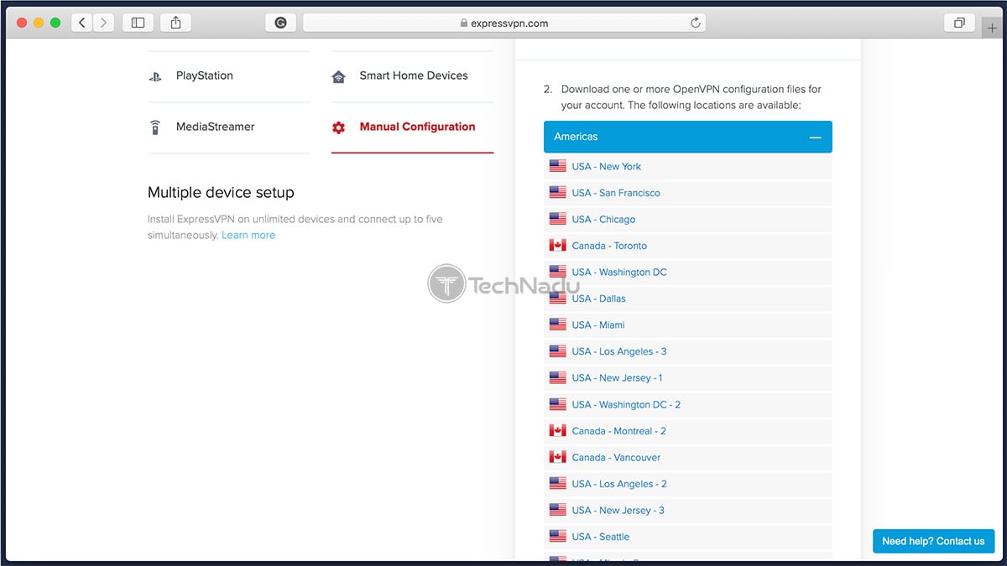This screenshot has height=566, width=1007.
Task: Toggle the Safari sidebar
Action: (x=138, y=23)
